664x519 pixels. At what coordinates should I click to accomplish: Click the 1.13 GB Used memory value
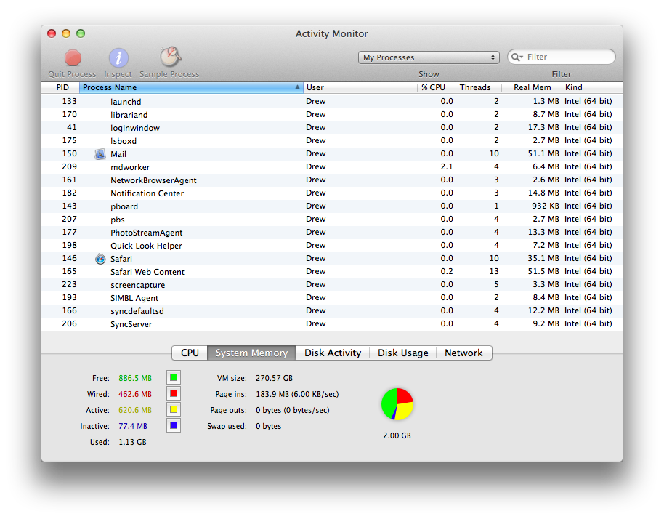tap(132, 443)
